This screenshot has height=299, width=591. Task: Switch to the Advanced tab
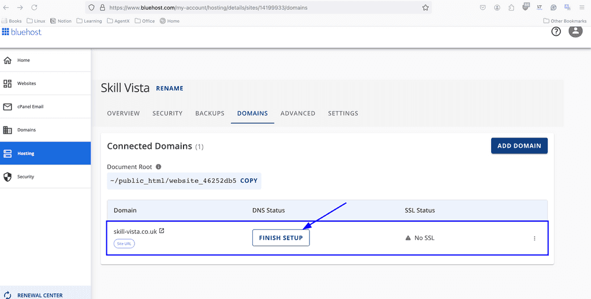click(298, 114)
